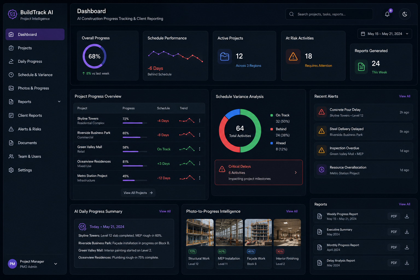The width and height of the screenshot is (420, 280).
Task: Click the Reports Generated document icon
Action: point(361,67)
